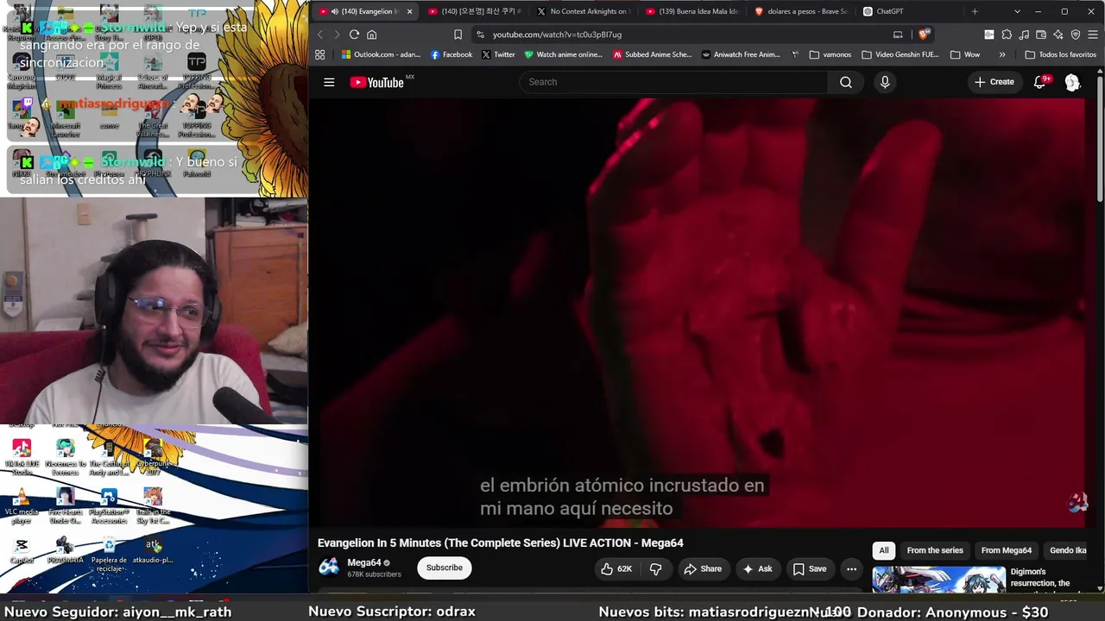The image size is (1105, 621).
Task: Open Trails in the Sky desktop shortcut
Action: [x=153, y=506]
